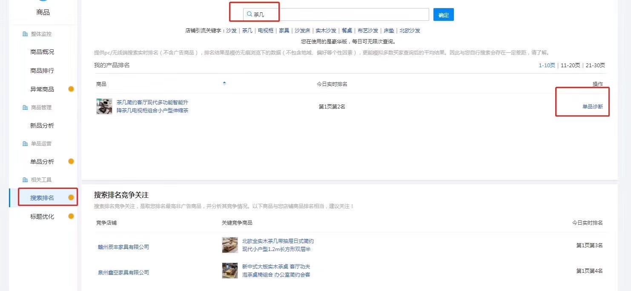
Task: Switch to 21-30页 page range
Action: tap(595, 65)
